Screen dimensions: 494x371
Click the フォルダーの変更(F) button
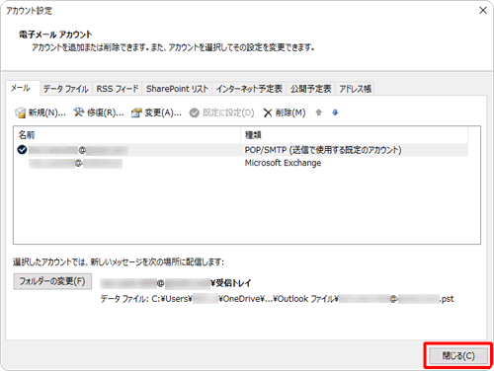point(52,281)
